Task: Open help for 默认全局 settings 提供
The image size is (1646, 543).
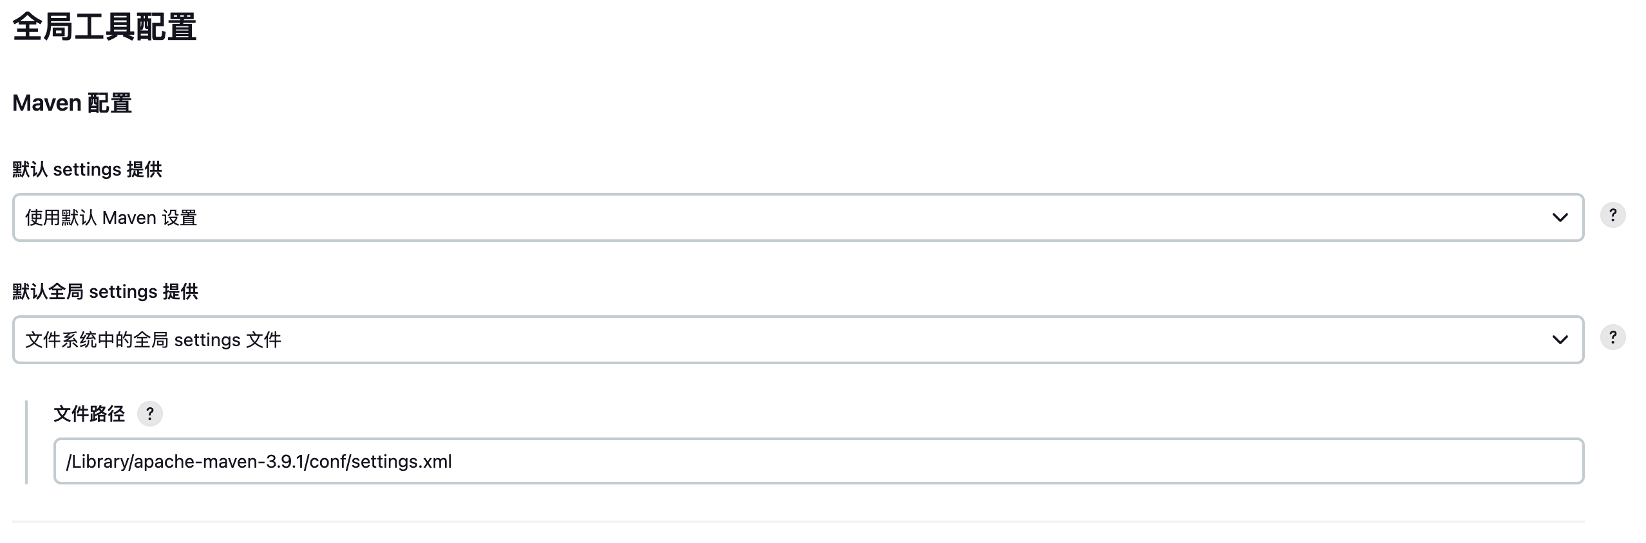Action: coord(1612,338)
